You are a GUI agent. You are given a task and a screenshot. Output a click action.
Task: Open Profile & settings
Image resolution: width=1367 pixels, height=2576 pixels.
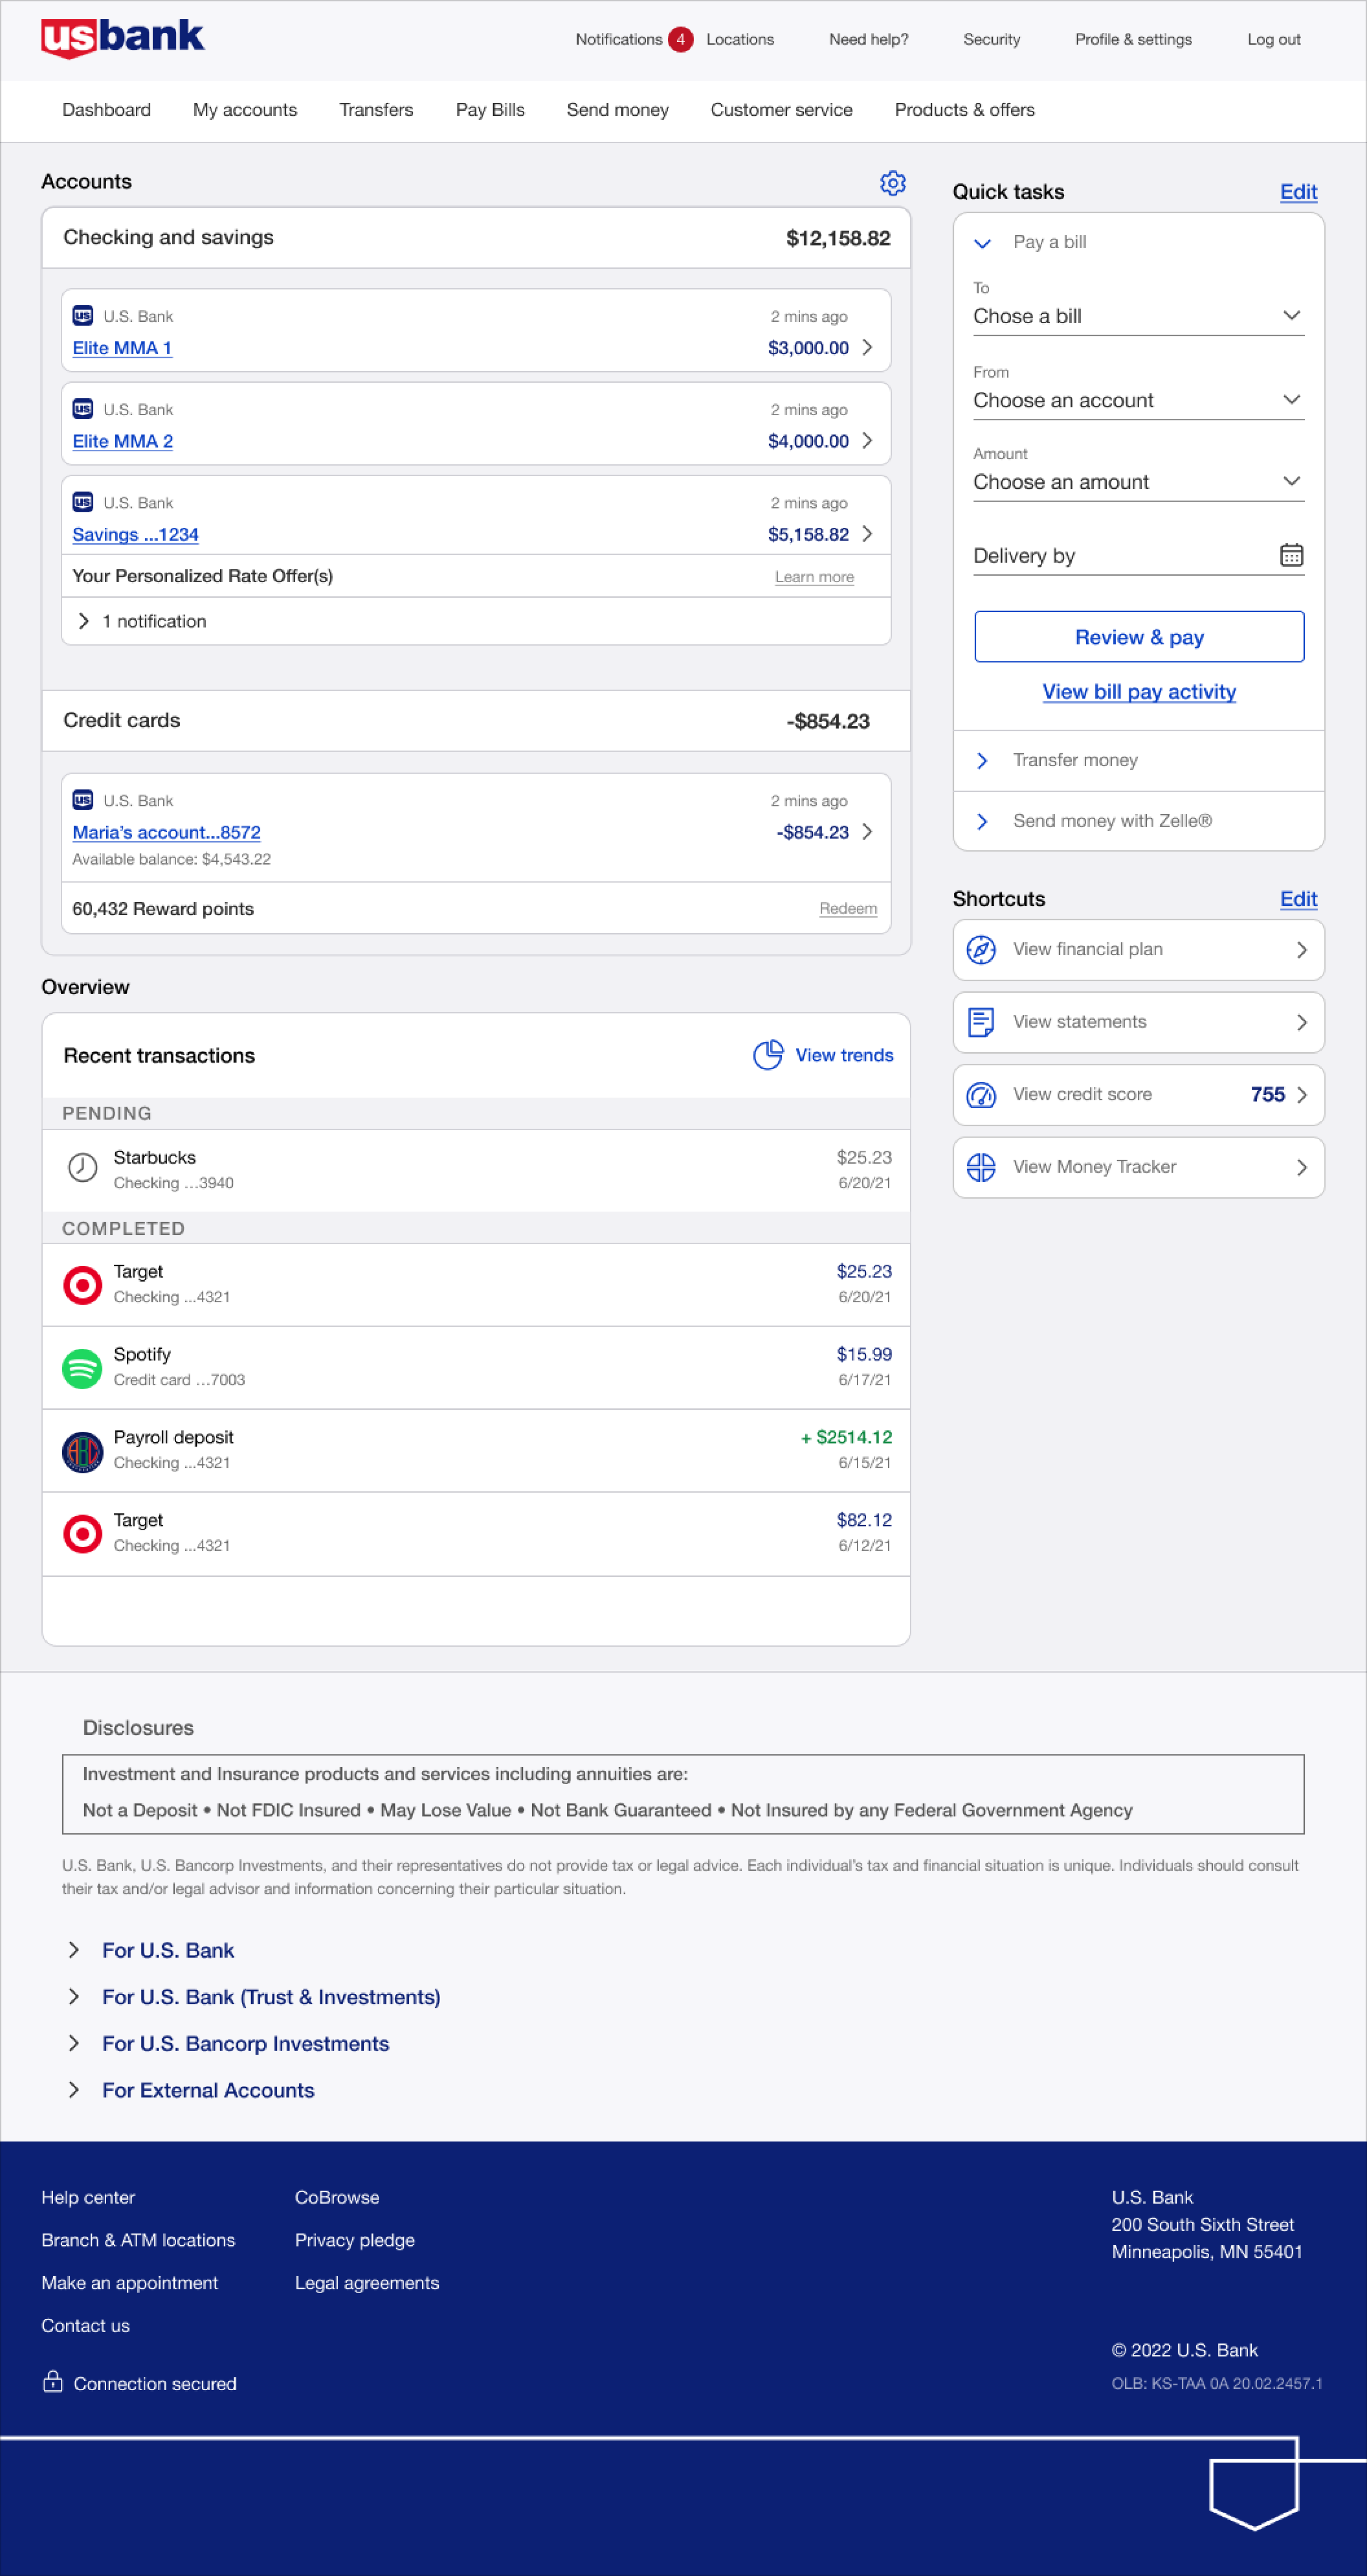1133,40
